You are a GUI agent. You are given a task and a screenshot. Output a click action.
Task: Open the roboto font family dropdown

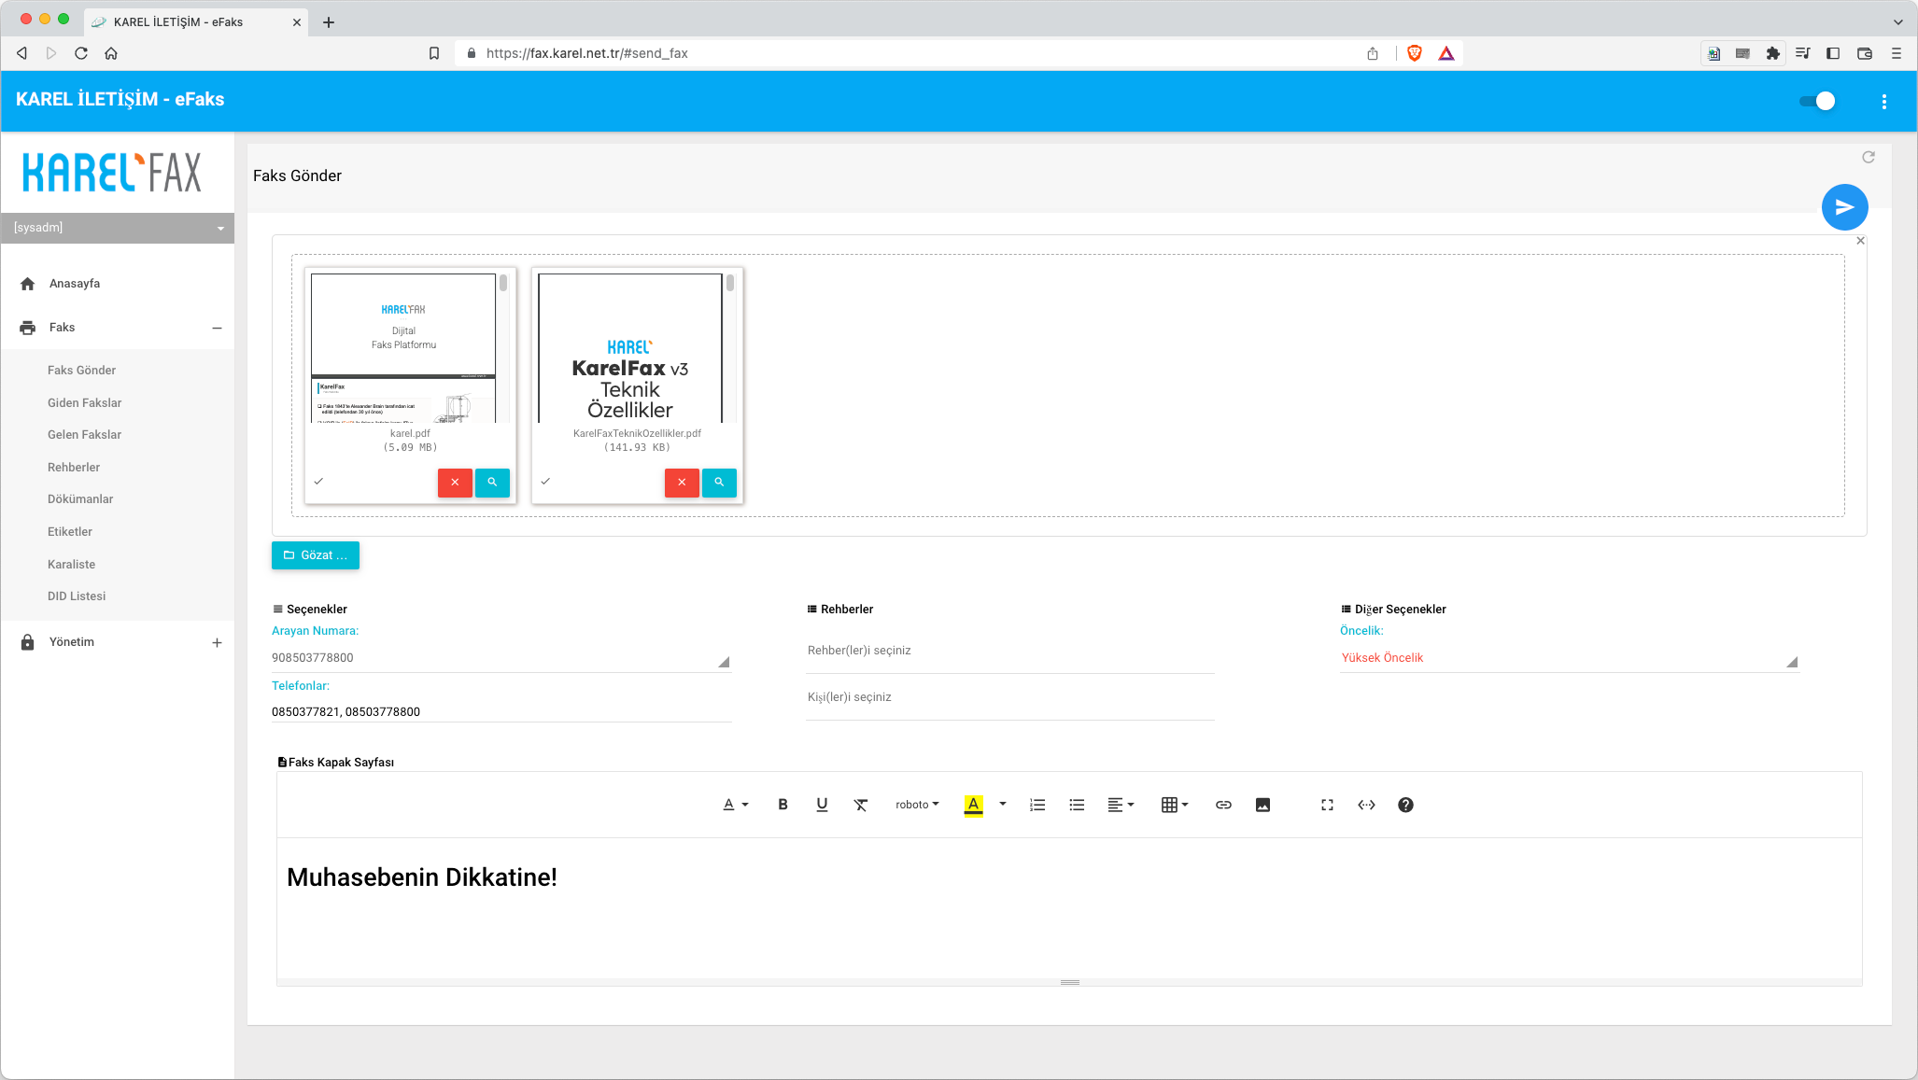point(917,805)
